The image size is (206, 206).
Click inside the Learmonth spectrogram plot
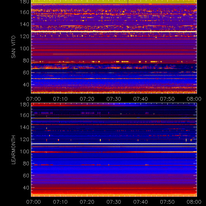click(x=114, y=150)
